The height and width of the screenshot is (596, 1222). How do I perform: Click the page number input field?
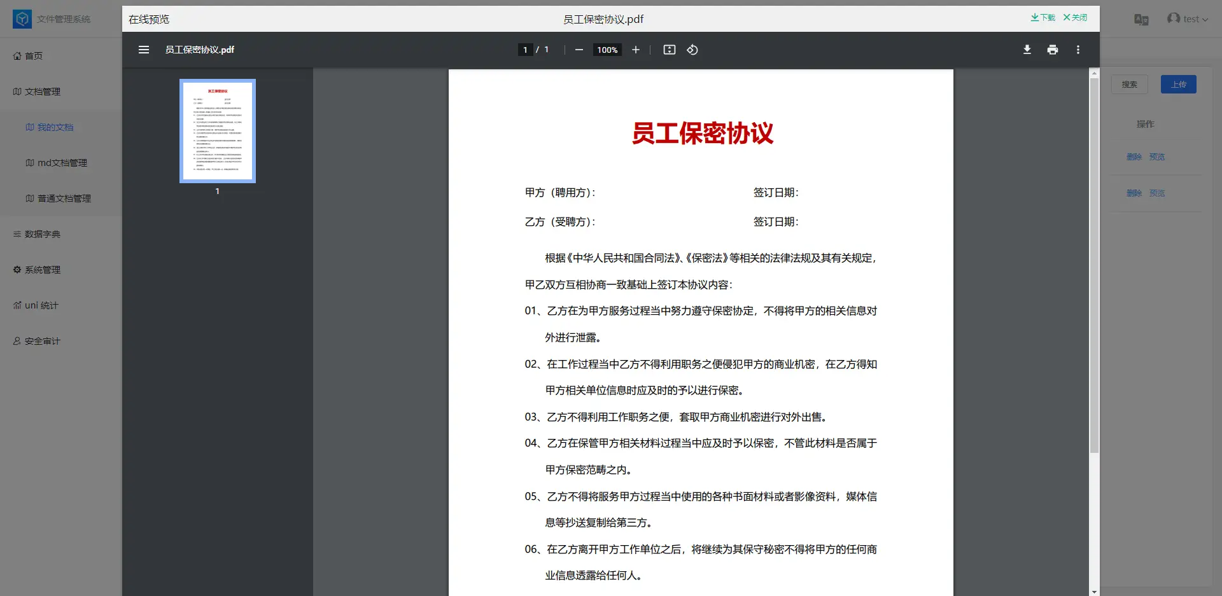coord(525,50)
